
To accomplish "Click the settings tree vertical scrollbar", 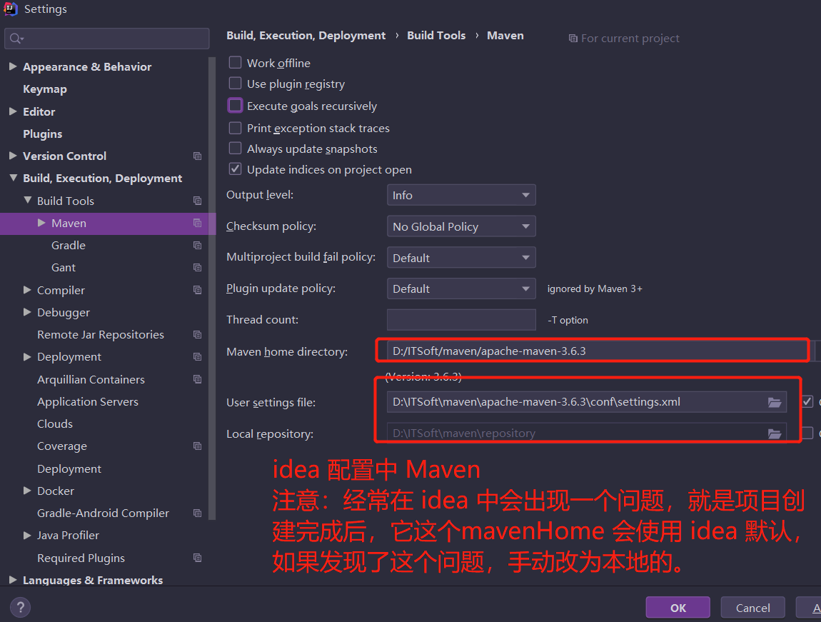I will pyautogui.click(x=211, y=288).
